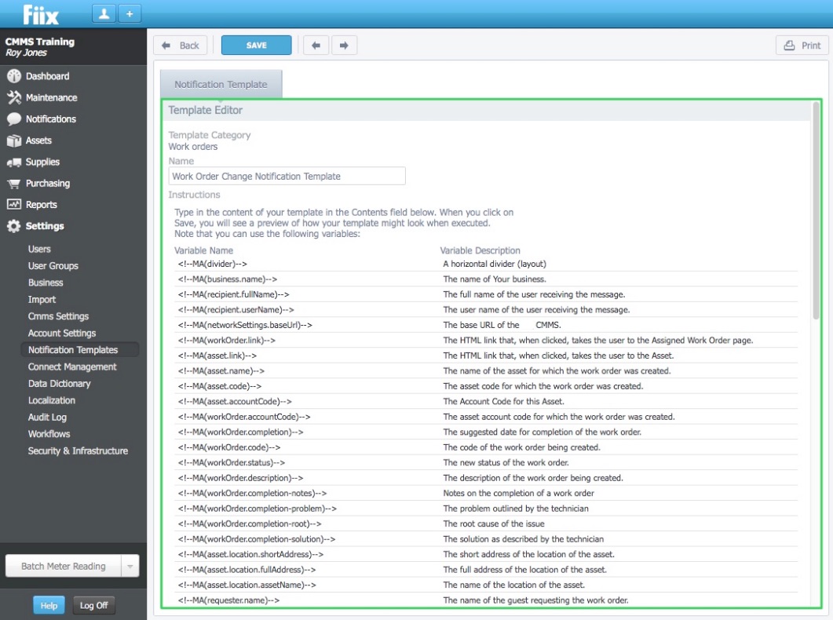The image size is (833, 620).
Task: Click the Back button
Action: pos(180,45)
